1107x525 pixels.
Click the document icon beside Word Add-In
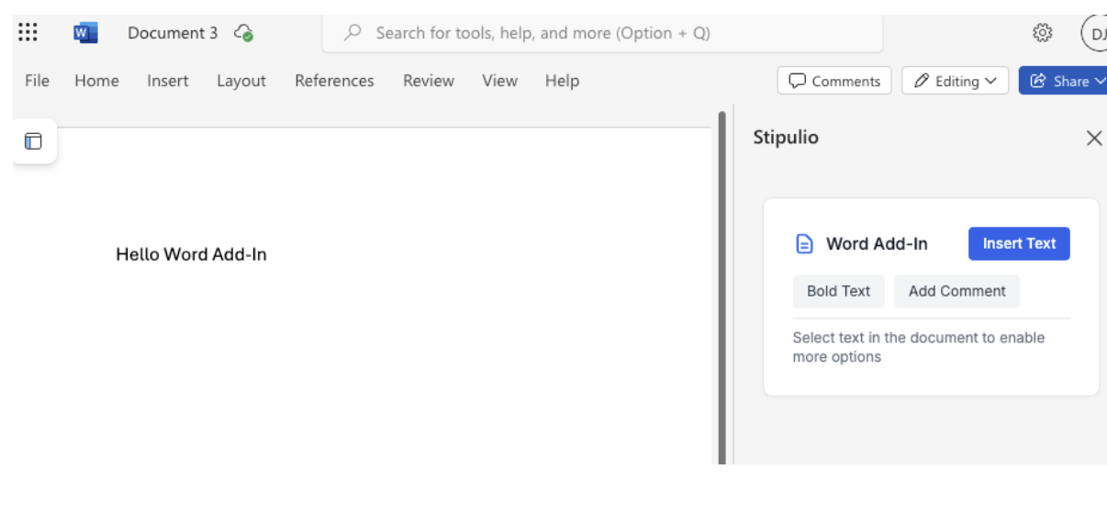pyautogui.click(x=804, y=244)
